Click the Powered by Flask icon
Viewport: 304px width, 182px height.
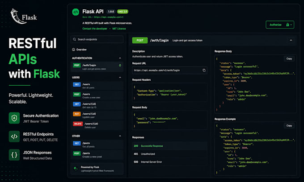[76, 169]
